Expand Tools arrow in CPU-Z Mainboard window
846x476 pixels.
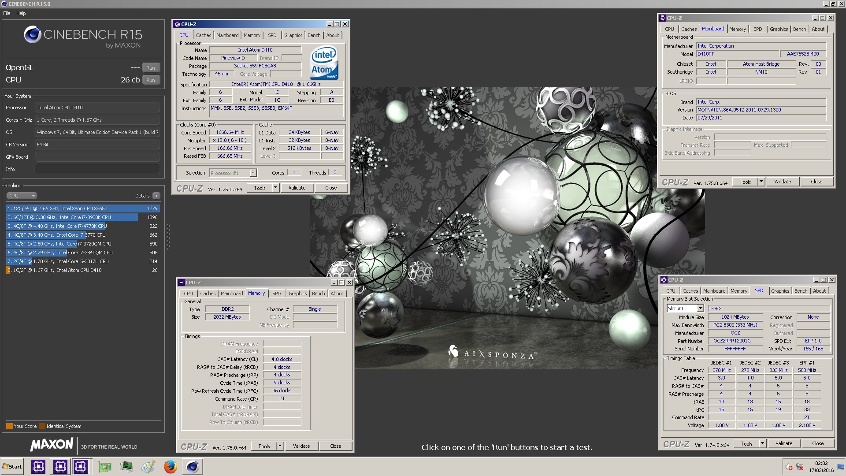point(761,182)
